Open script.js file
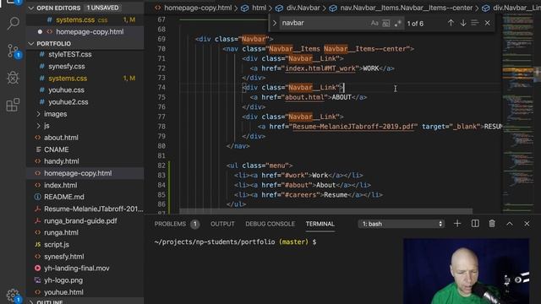Viewport: 541px width, 304px height. point(57,245)
